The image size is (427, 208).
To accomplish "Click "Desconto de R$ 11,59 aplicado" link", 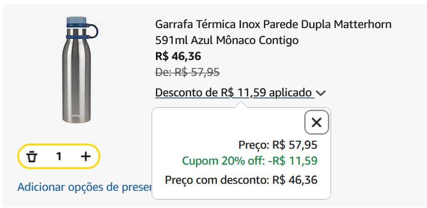I will [233, 92].
